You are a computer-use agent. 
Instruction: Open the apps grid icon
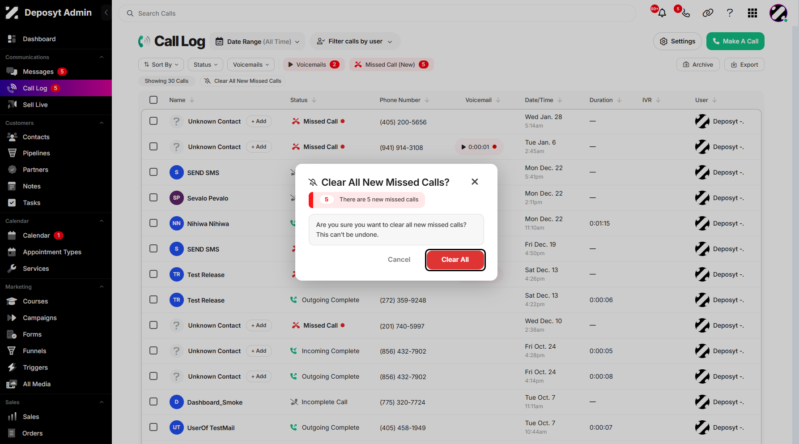(x=752, y=13)
